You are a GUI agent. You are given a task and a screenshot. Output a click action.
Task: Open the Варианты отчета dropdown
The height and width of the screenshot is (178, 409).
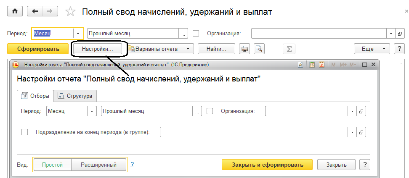point(160,49)
